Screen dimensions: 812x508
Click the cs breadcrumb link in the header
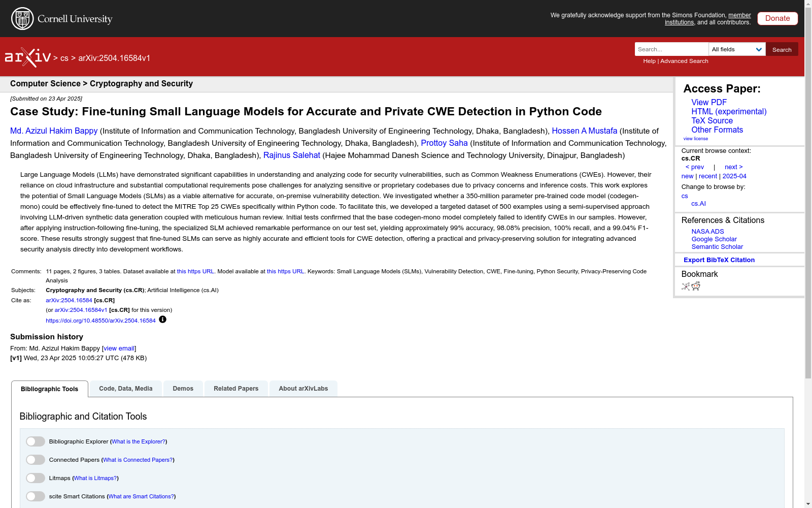pyautogui.click(x=64, y=58)
